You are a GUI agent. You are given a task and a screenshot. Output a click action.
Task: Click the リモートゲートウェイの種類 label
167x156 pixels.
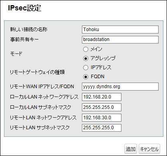(x=37, y=72)
